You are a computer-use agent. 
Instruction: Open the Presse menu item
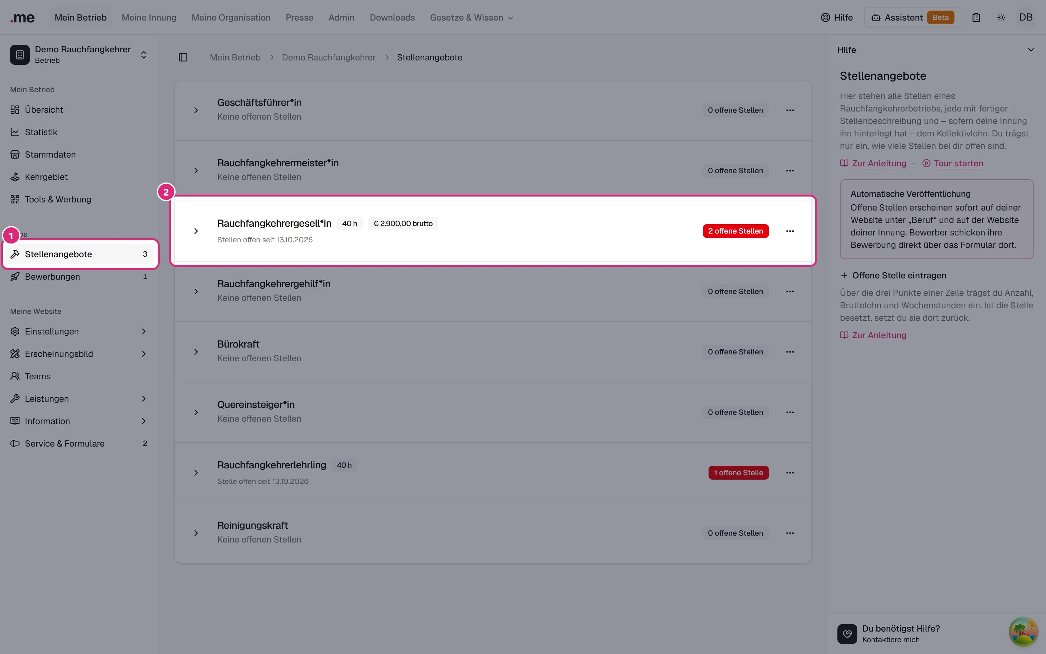(x=299, y=18)
